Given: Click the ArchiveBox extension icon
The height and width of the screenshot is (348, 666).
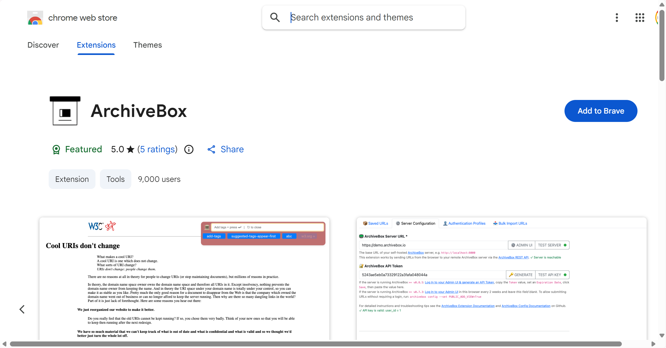Looking at the screenshot, I should point(65,111).
